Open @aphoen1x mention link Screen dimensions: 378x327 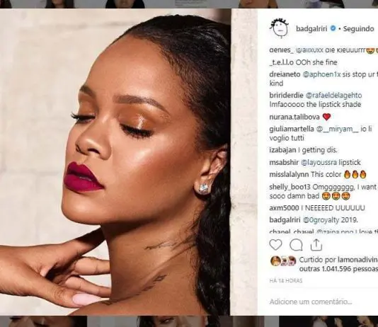(x=321, y=74)
